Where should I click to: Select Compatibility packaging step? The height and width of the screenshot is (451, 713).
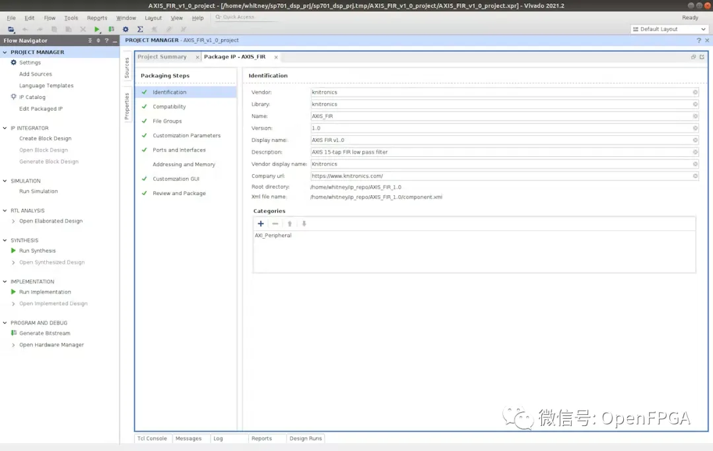169,107
